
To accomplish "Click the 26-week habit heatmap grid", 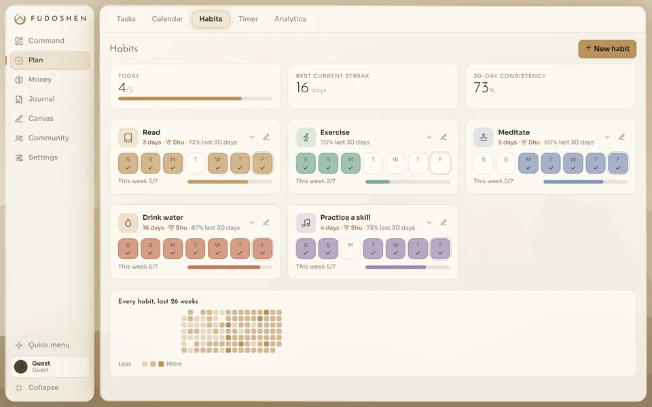I will 232,332.
